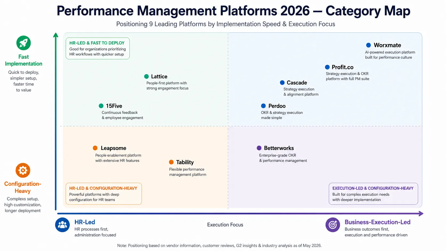446x251 pixels.
Task: Click 'Strategy execution & OKR' description under Profit.co
Action: click(x=347, y=74)
